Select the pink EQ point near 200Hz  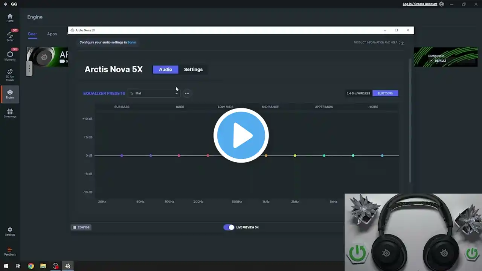(x=208, y=155)
